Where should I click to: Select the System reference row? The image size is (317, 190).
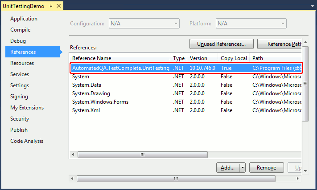click(185, 77)
